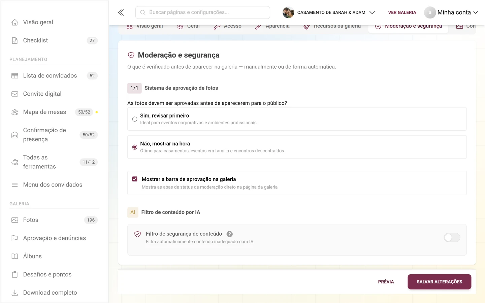Focus the 'Buscar páginas e configurações' search field
This screenshot has width=485, height=303.
[203, 12]
